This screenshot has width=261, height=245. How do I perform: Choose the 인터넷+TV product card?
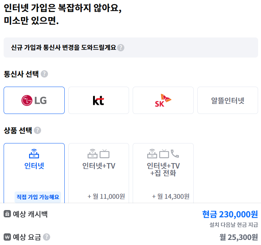pos(99,173)
